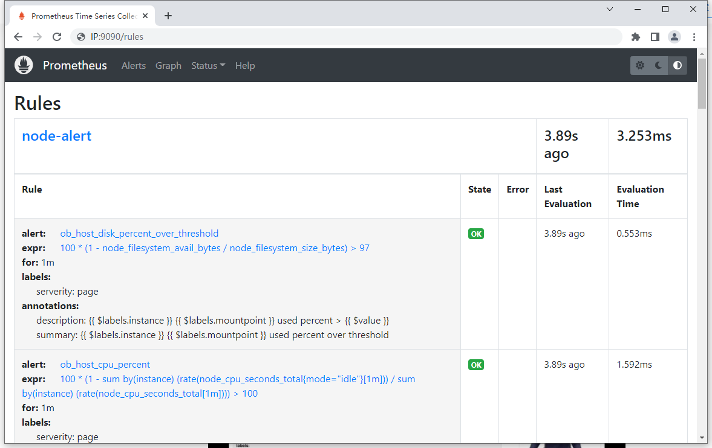
Task: Open the ob_host_cpu_percent alert link
Action: pyautogui.click(x=105, y=364)
